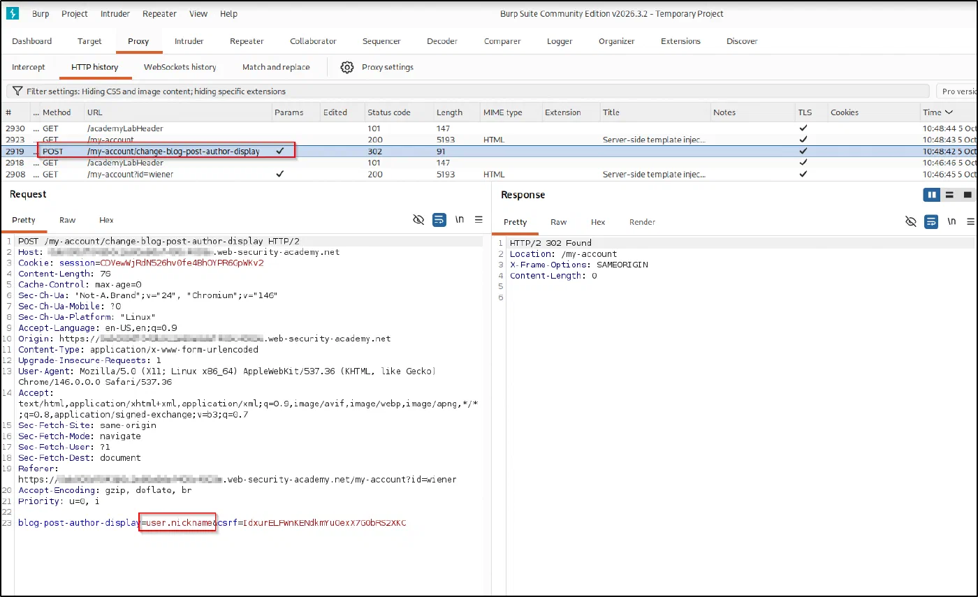The width and height of the screenshot is (978, 597).
Task: Open the Repeater menu in menu bar
Action: tap(159, 14)
